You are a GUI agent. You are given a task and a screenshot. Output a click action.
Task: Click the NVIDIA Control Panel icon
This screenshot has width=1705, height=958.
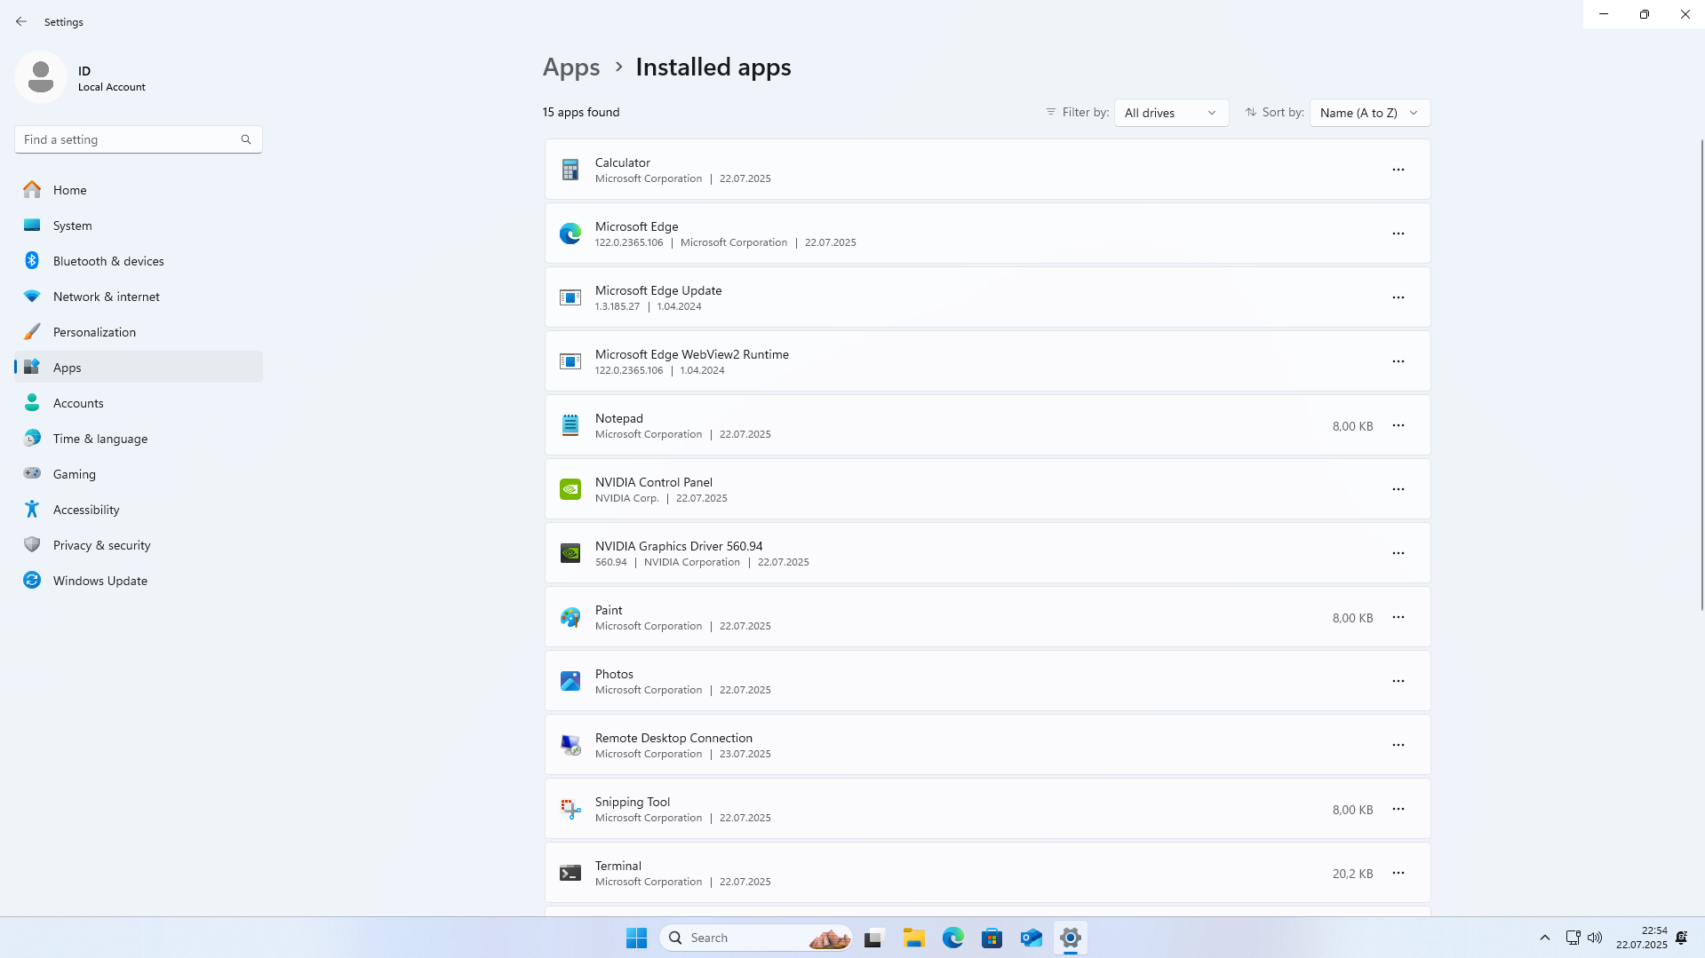570,489
